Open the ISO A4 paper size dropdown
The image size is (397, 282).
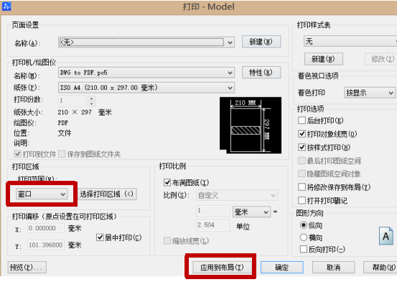146,88
